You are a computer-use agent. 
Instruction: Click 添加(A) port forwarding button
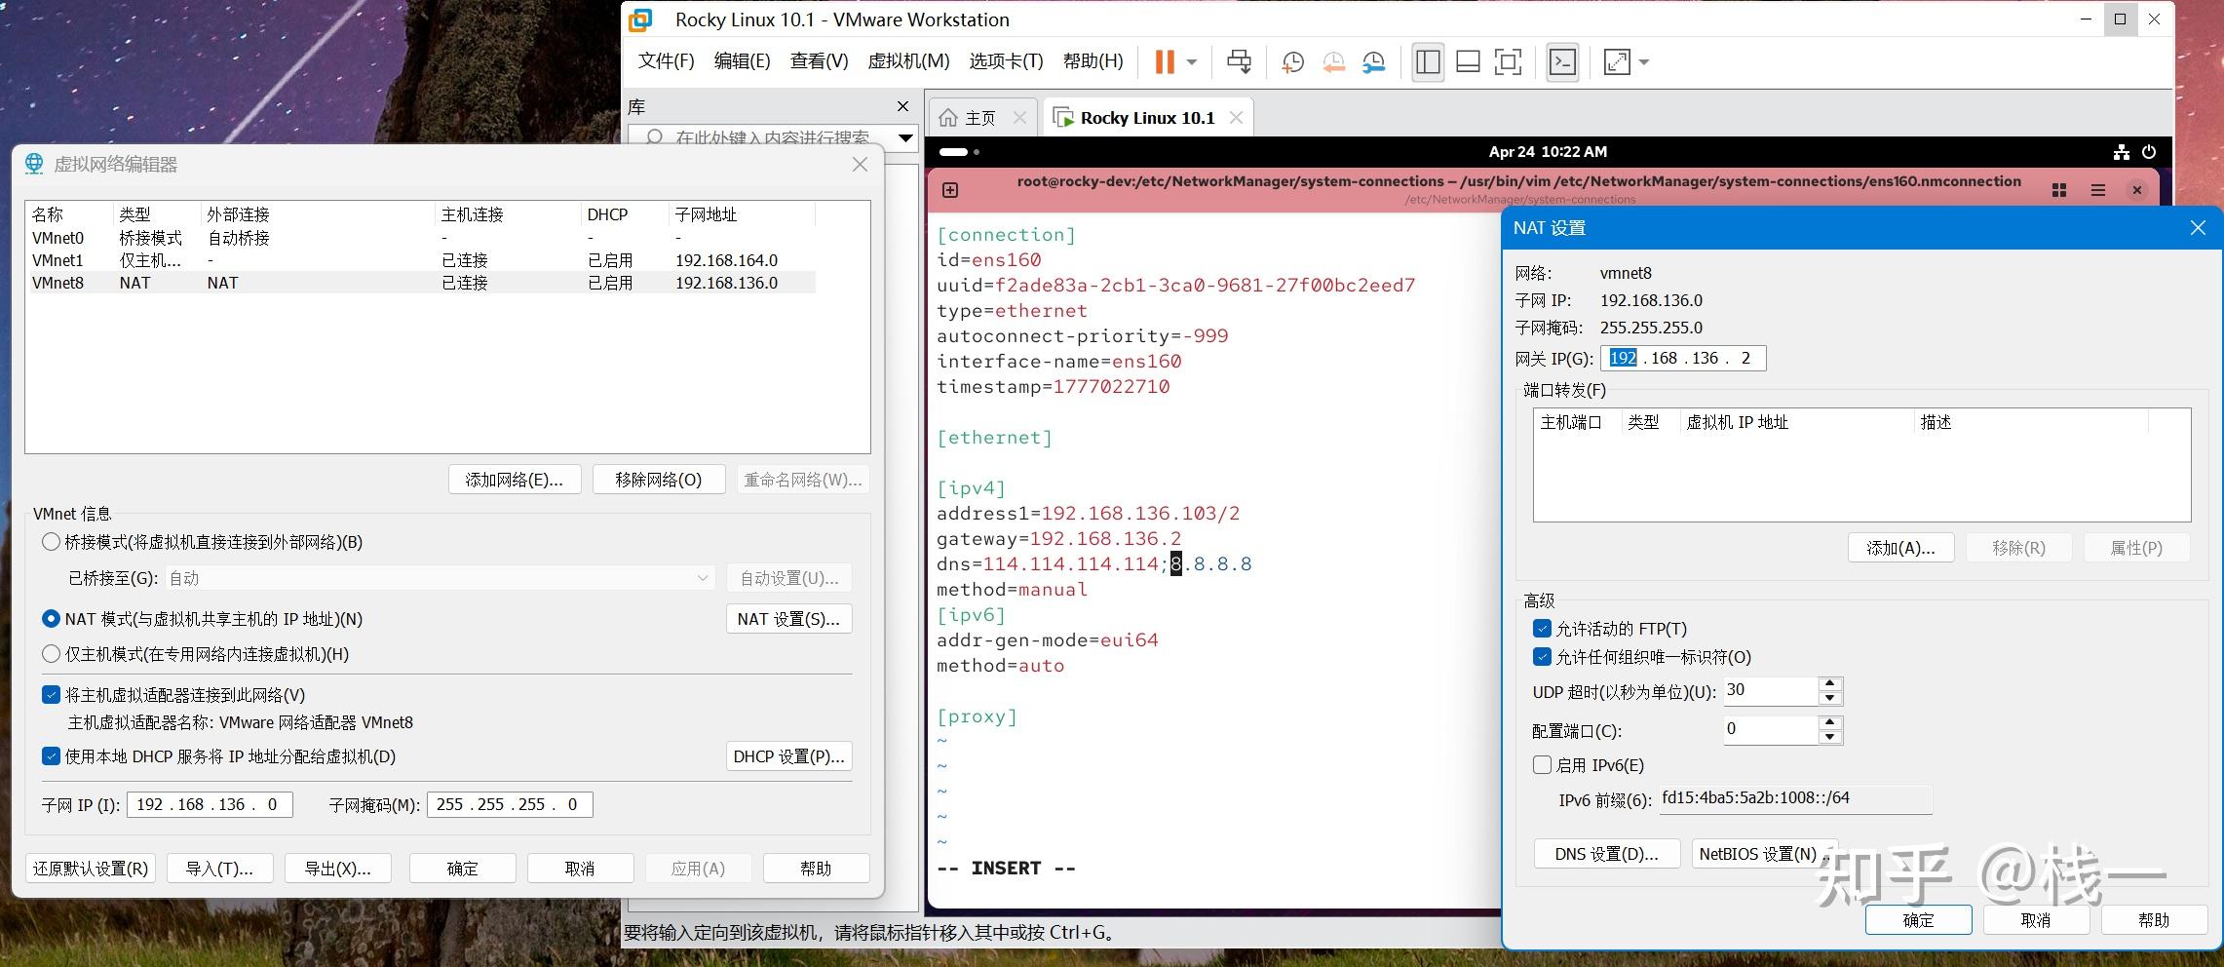[x=1900, y=548]
